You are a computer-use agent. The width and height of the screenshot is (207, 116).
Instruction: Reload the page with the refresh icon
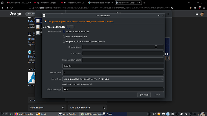(x=12, y=8)
